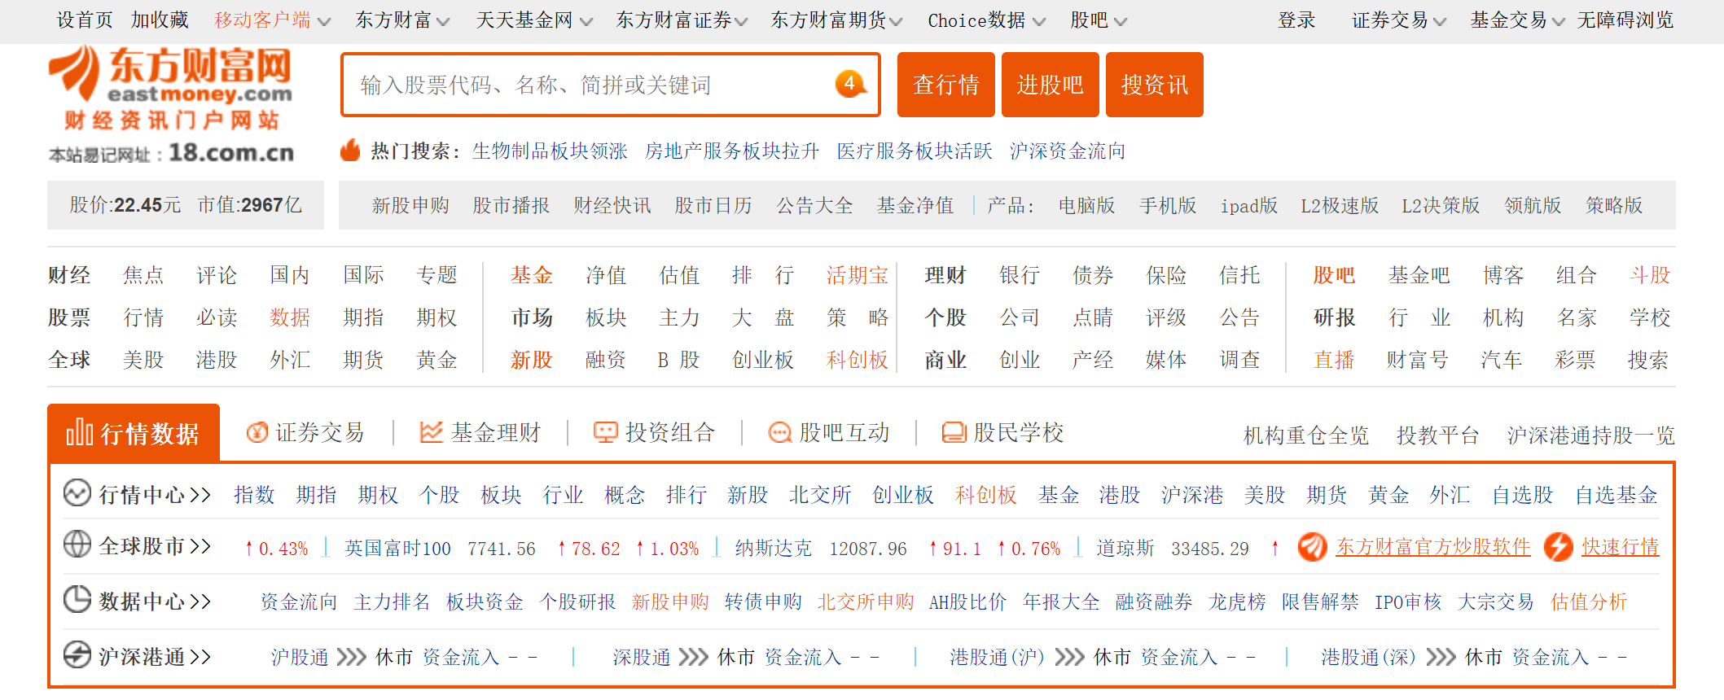Open 龙虎榜 in 数据中心 row
This screenshot has height=700, width=1724.
pyautogui.click(x=1237, y=602)
